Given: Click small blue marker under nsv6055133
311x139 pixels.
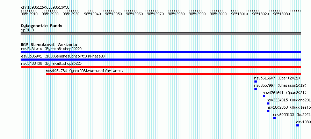Looking at the screenshot, I should pos(275,118).
